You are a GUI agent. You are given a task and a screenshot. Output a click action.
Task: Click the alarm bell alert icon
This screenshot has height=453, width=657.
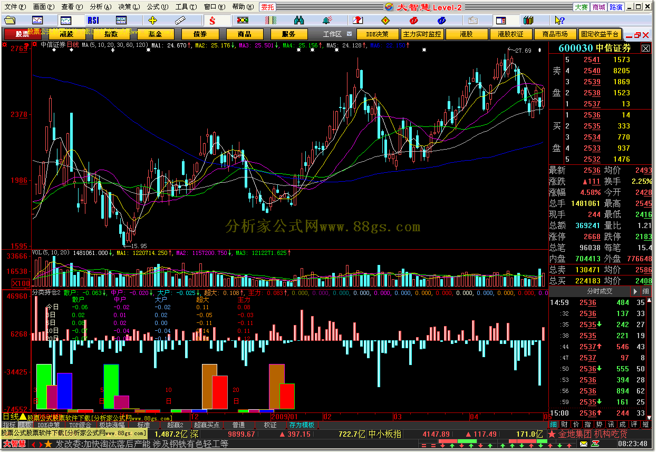tap(327, 21)
